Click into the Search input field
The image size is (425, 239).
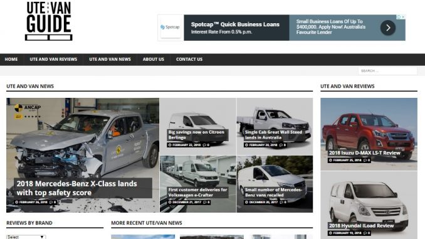click(x=387, y=71)
